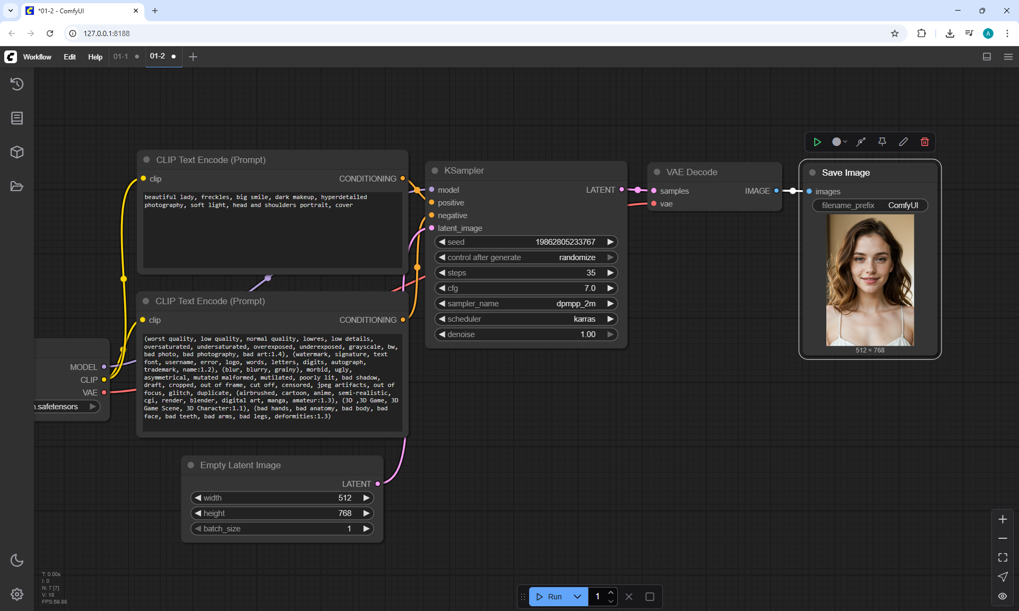
Task: Toggle dark theme moon icon
Action: tap(17, 560)
